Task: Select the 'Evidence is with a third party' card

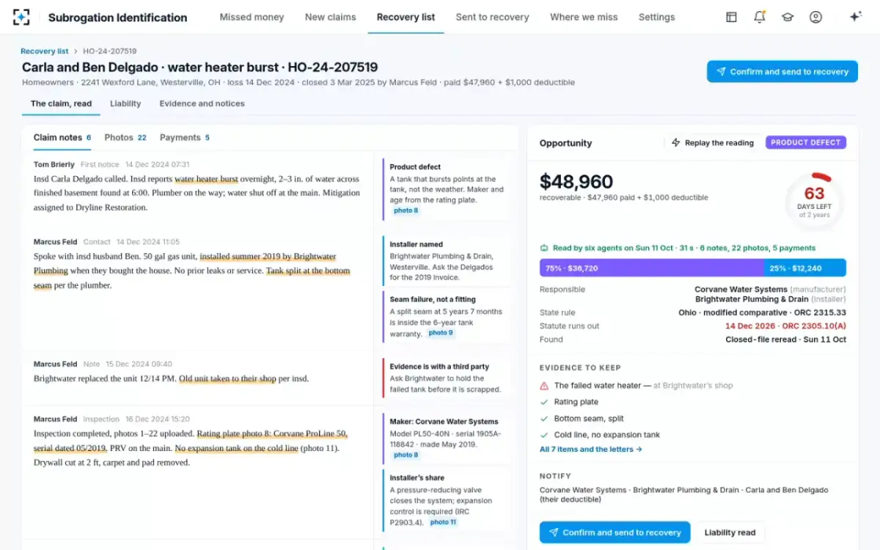Action: 446,378
